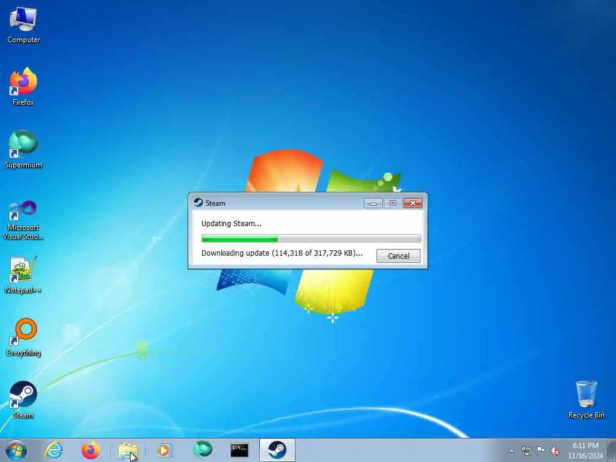Open Windows Media Player from taskbar
The image size is (616, 462).
[164, 450]
